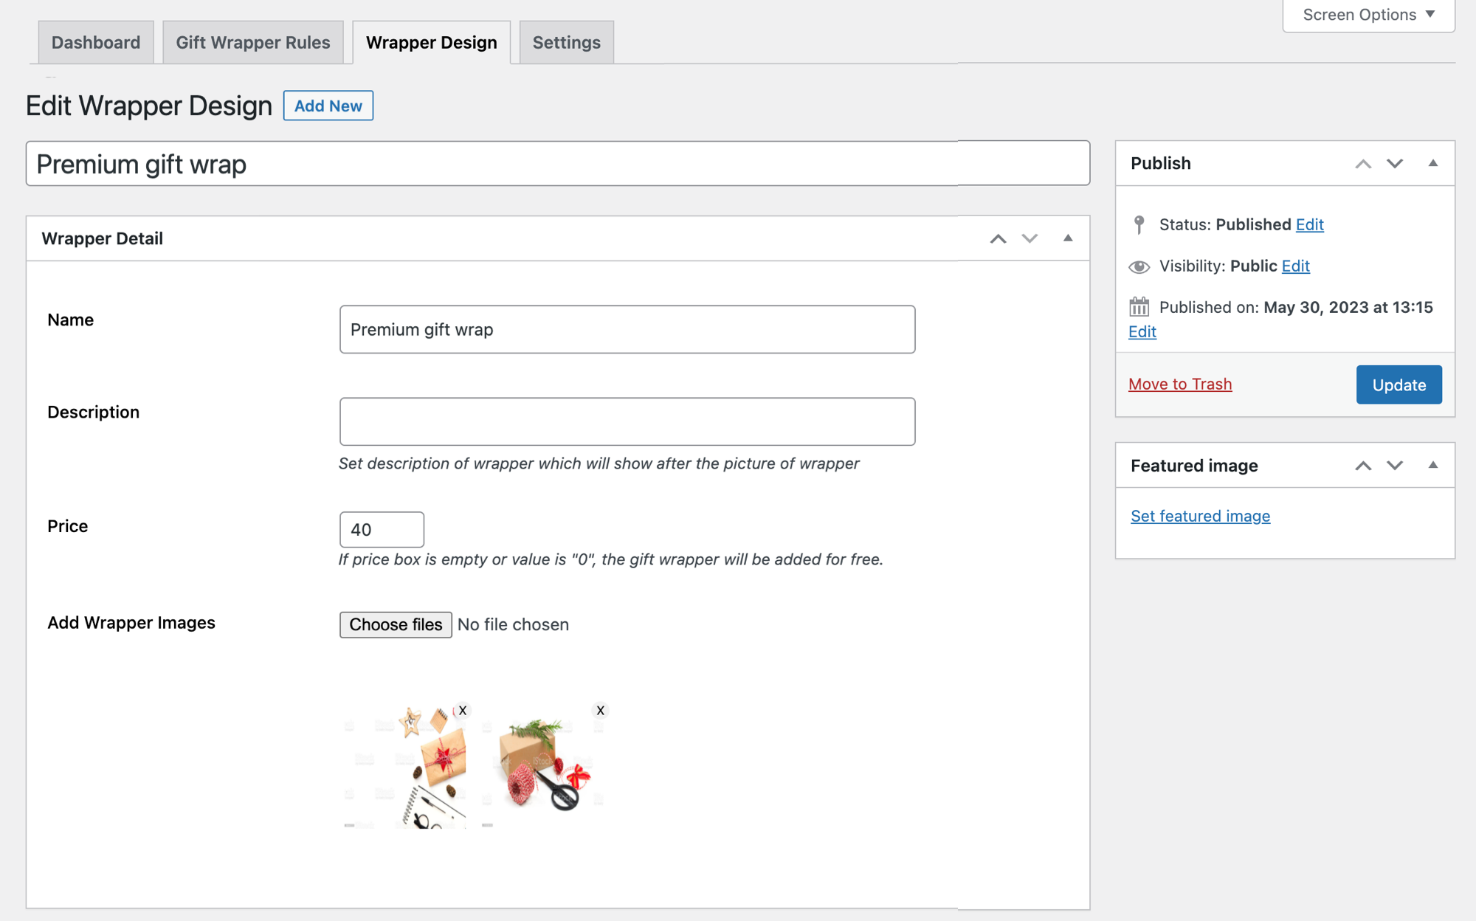1476x921 pixels.
Task: Click the eye icon next to Visibility
Action: click(1139, 266)
